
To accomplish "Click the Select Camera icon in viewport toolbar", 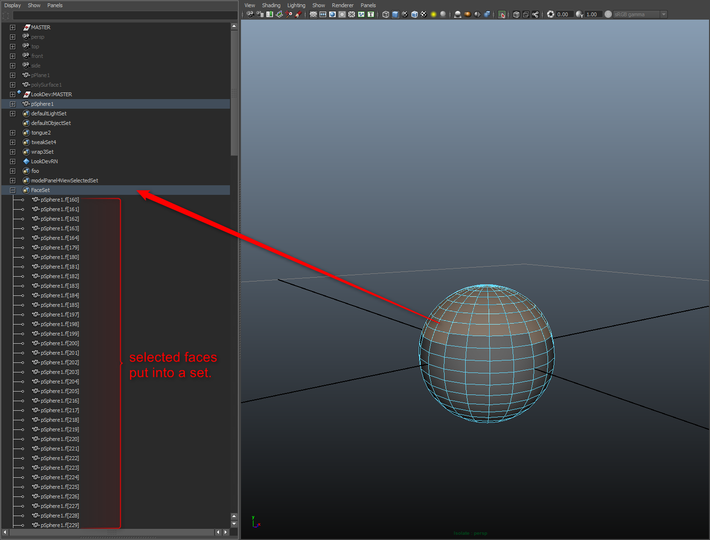I will click(250, 14).
